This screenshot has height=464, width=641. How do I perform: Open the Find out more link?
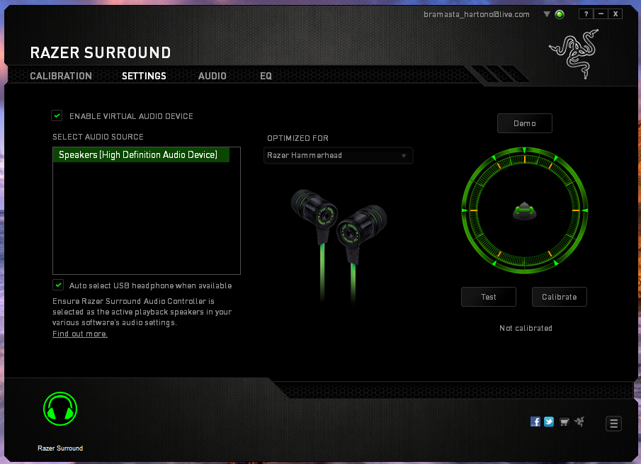coord(79,334)
